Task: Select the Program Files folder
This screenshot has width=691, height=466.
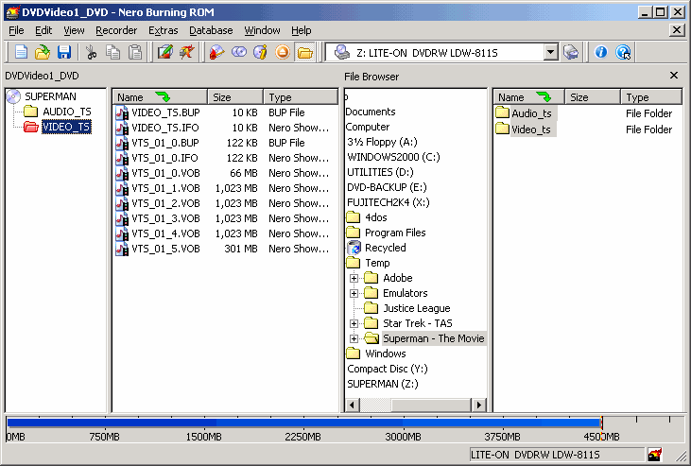Action: pos(395,233)
